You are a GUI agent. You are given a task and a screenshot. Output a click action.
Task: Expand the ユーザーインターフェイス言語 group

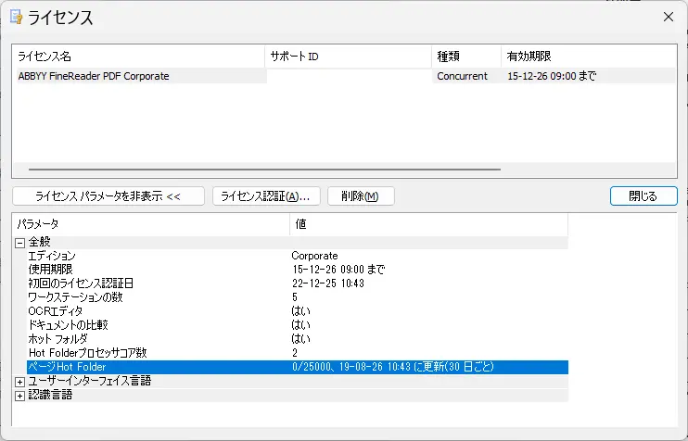coord(19,382)
